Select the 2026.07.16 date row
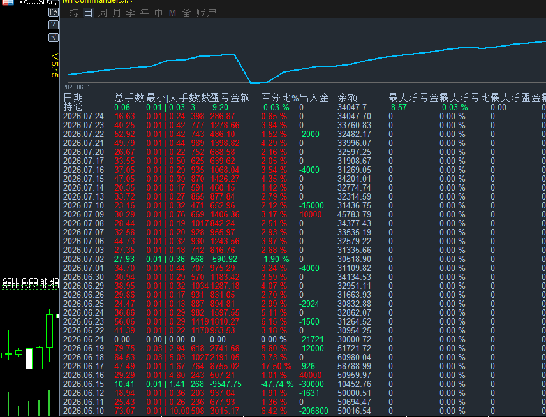Screen dimensions: 546x417 84,170
